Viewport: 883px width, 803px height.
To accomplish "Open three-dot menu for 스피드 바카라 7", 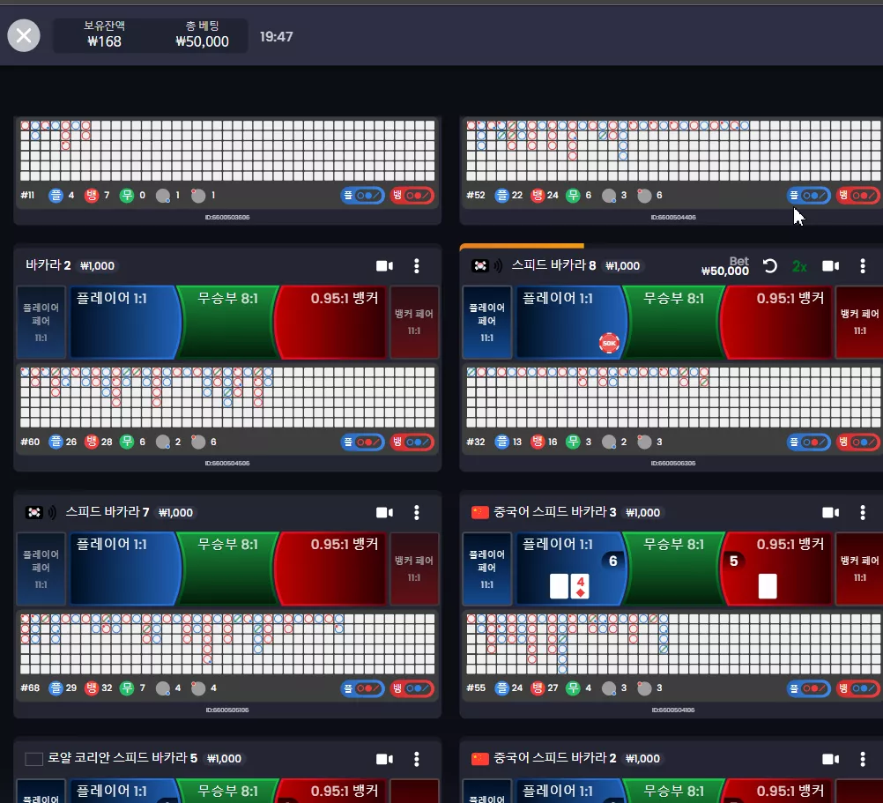I will [x=417, y=512].
